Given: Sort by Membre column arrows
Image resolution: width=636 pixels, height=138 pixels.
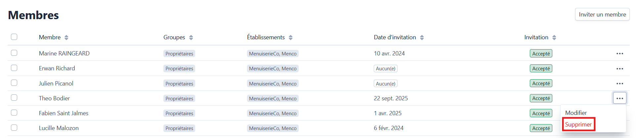Looking at the screenshot, I should coord(66,38).
